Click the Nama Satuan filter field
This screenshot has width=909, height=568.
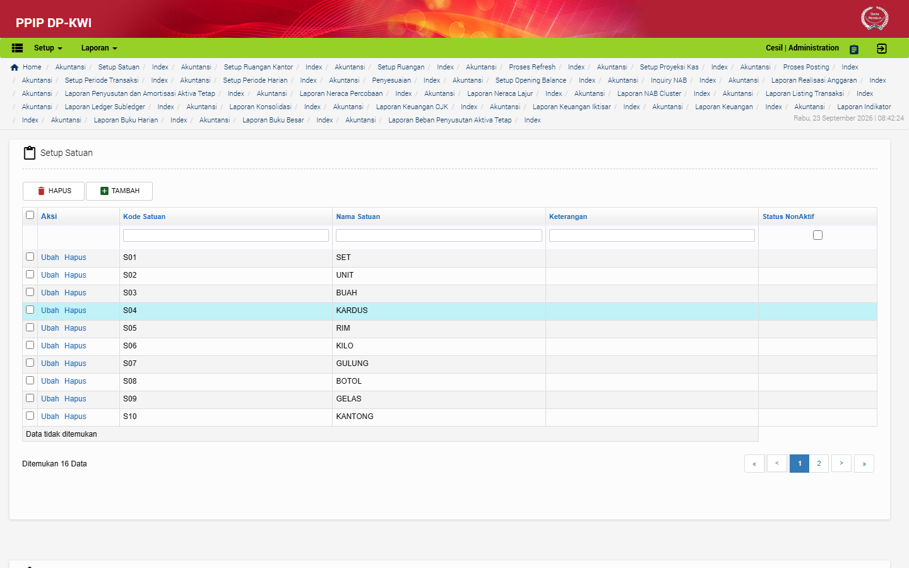439,235
